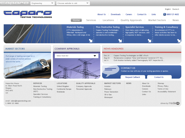The image size is (185, 138).
Task: Click footer Materials Testing link
Action: click(40, 86)
